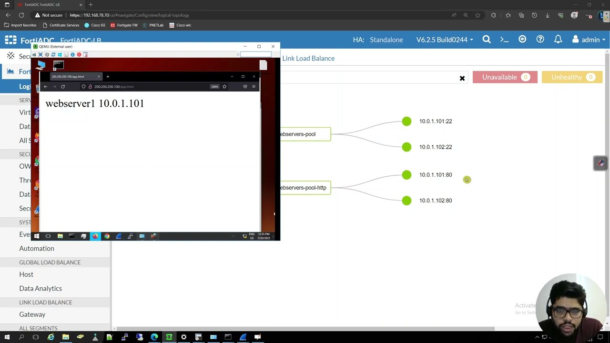610x343 pixels.
Task: Select the green node 10.0.1.101:80
Action: pyautogui.click(x=407, y=175)
